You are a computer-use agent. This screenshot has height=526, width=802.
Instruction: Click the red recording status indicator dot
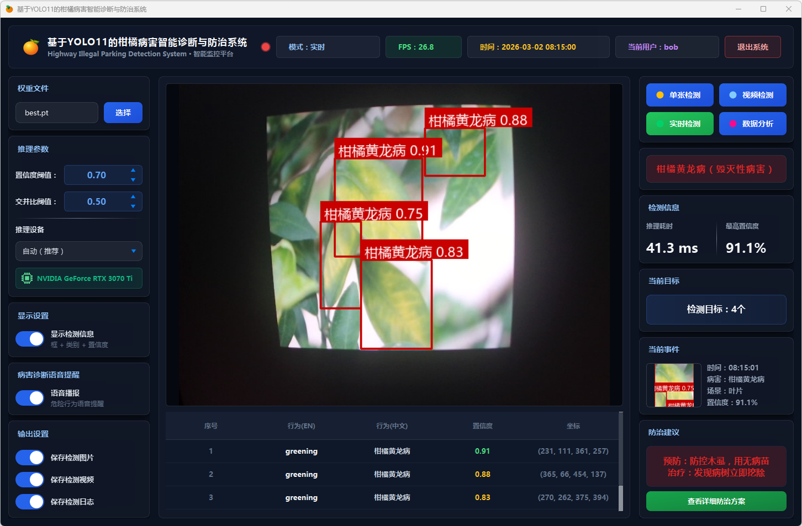[x=266, y=47]
